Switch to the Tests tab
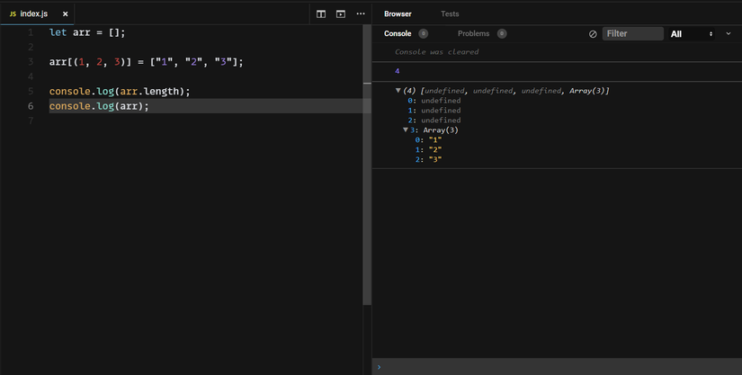The image size is (742, 375). click(x=450, y=14)
